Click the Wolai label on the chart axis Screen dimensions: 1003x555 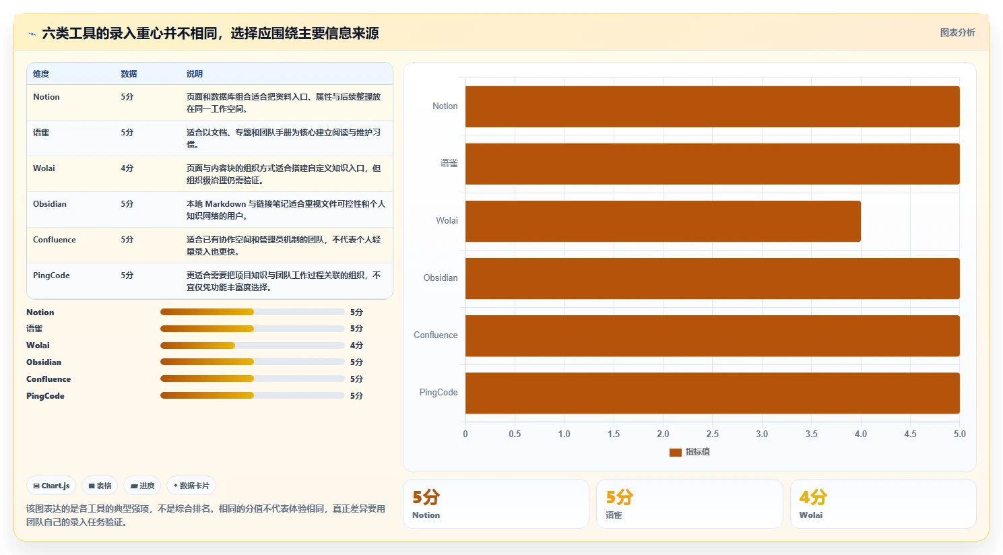[x=447, y=221]
